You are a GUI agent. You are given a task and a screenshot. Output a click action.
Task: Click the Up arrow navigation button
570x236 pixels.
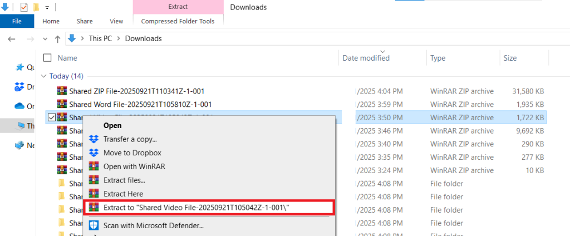coord(57,39)
